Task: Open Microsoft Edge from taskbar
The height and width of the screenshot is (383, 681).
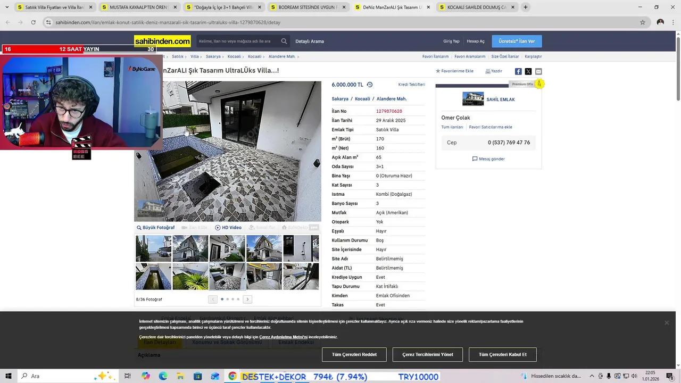Action: [x=163, y=376]
